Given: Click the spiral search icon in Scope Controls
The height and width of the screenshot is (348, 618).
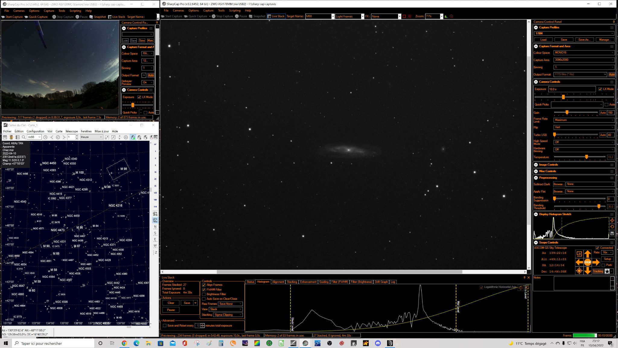Looking at the screenshot, I should point(579,254).
